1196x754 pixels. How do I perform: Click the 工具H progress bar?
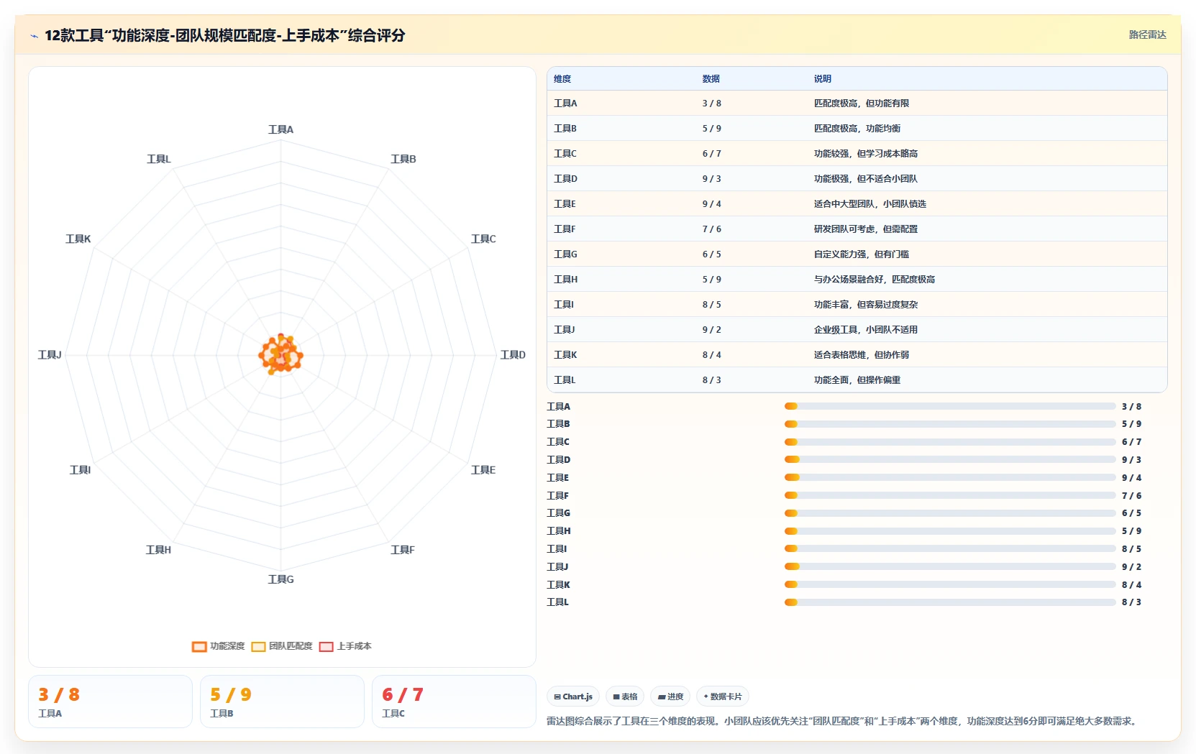point(950,531)
